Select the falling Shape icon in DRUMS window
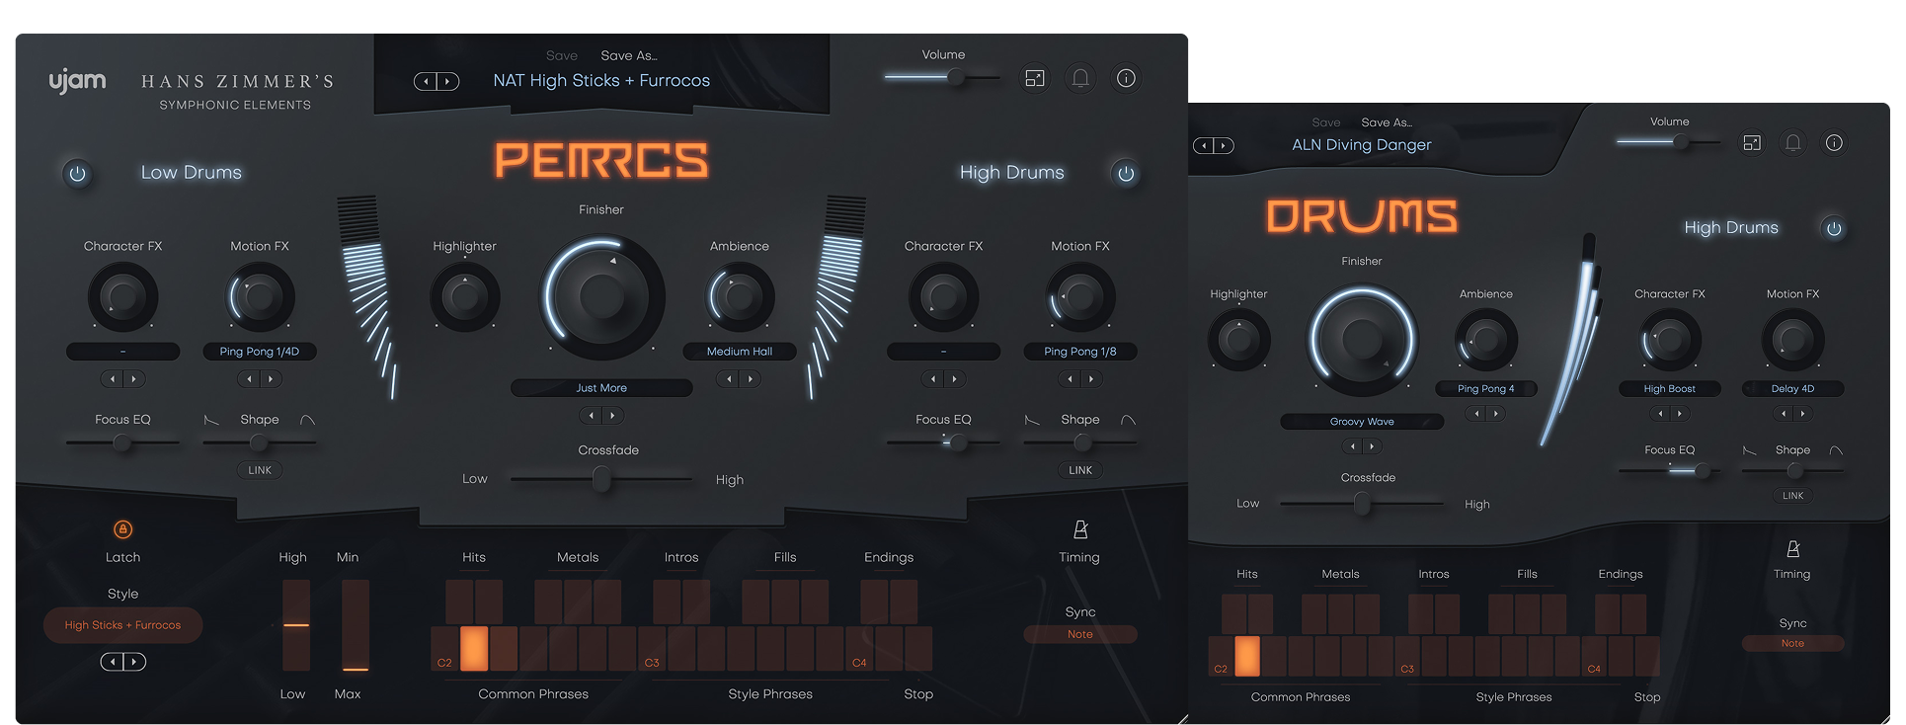This screenshot has width=1906, height=725. (1750, 450)
